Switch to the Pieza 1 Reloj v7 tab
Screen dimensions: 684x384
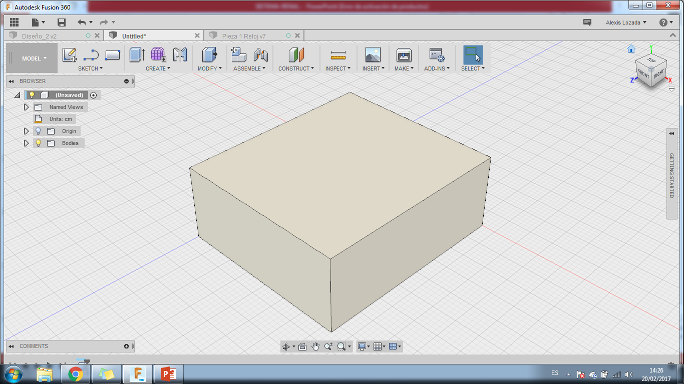click(x=244, y=36)
